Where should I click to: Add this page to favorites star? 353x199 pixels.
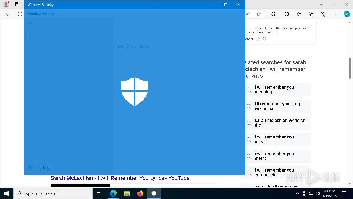pyautogui.click(x=259, y=14)
